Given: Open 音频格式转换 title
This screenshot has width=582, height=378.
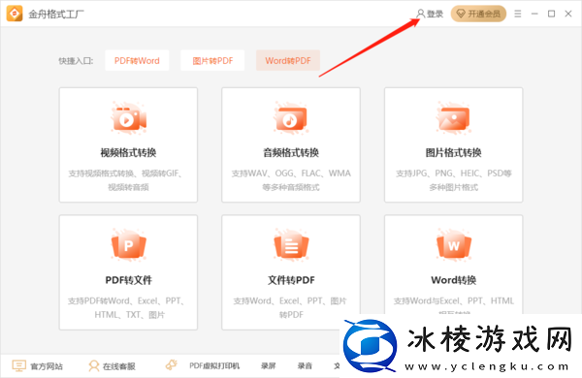Looking at the screenshot, I should coord(291,152).
